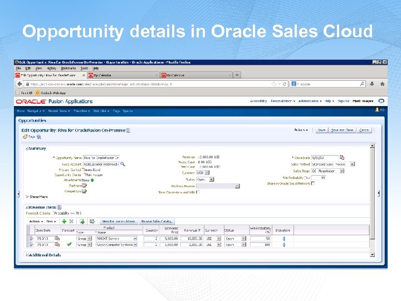Click into the Opportunity Name field

(101, 158)
